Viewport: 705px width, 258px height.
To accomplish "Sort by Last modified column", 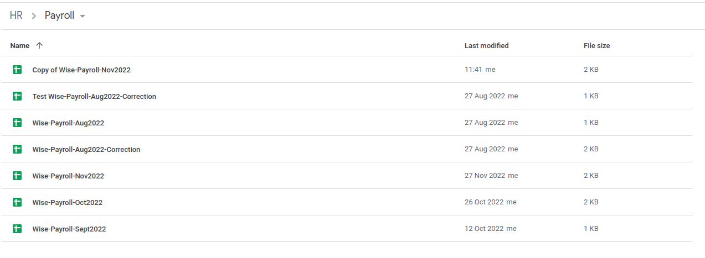I will (486, 46).
